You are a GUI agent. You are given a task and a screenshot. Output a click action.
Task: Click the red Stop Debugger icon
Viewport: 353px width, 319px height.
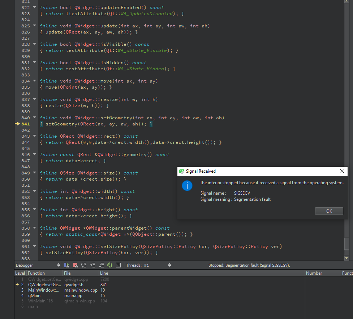pyautogui.click(x=75, y=265)
